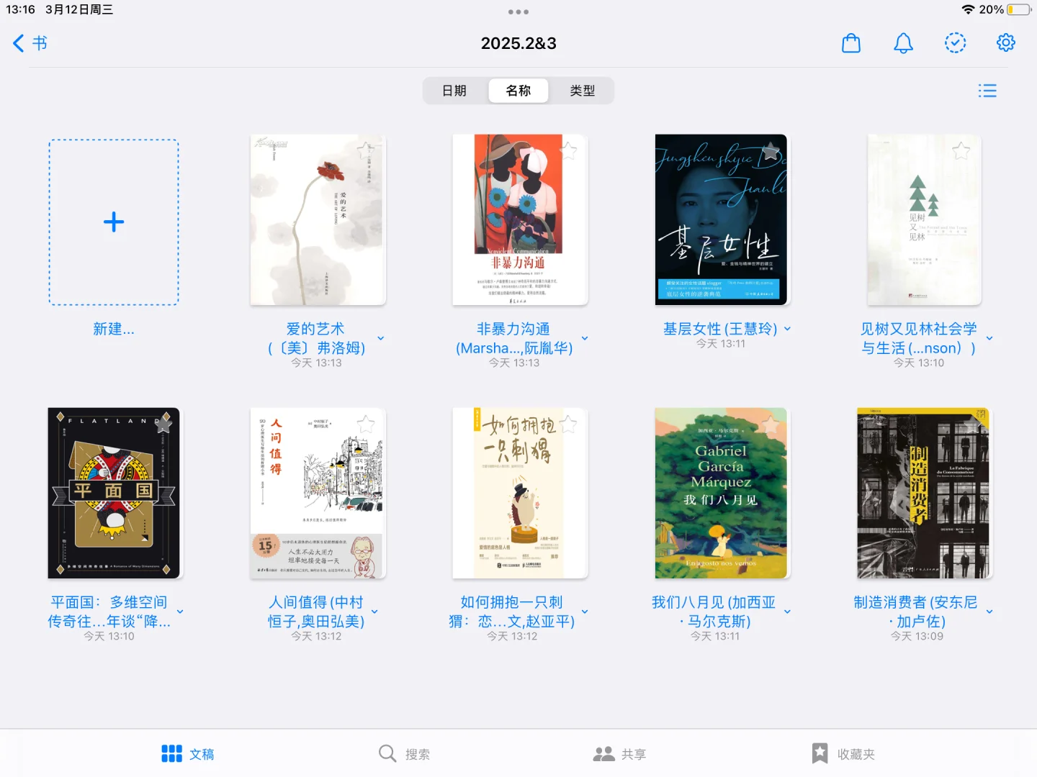
Task: Open 人间值得 book cover
Action: [318, 493]
